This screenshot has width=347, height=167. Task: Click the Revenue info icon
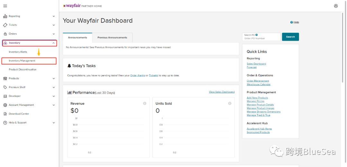click(x=145, y=104)
